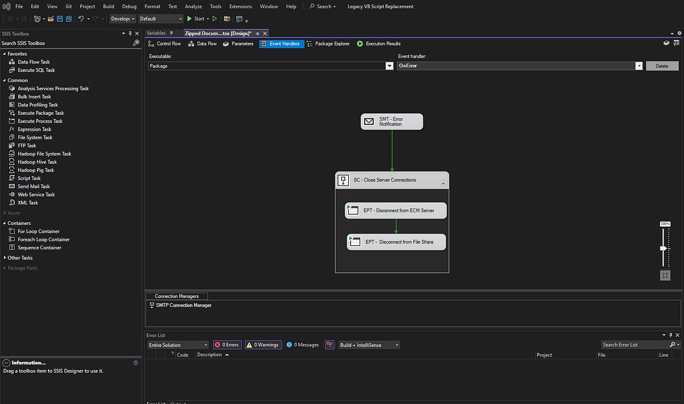Image resolution: width=684 pixels, height=404 pixels.
Task: Select the Foreach Loop Container item
Action: [x=39, y=239]
